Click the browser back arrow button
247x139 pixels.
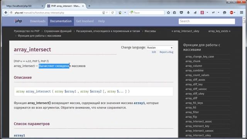point(6,13)
